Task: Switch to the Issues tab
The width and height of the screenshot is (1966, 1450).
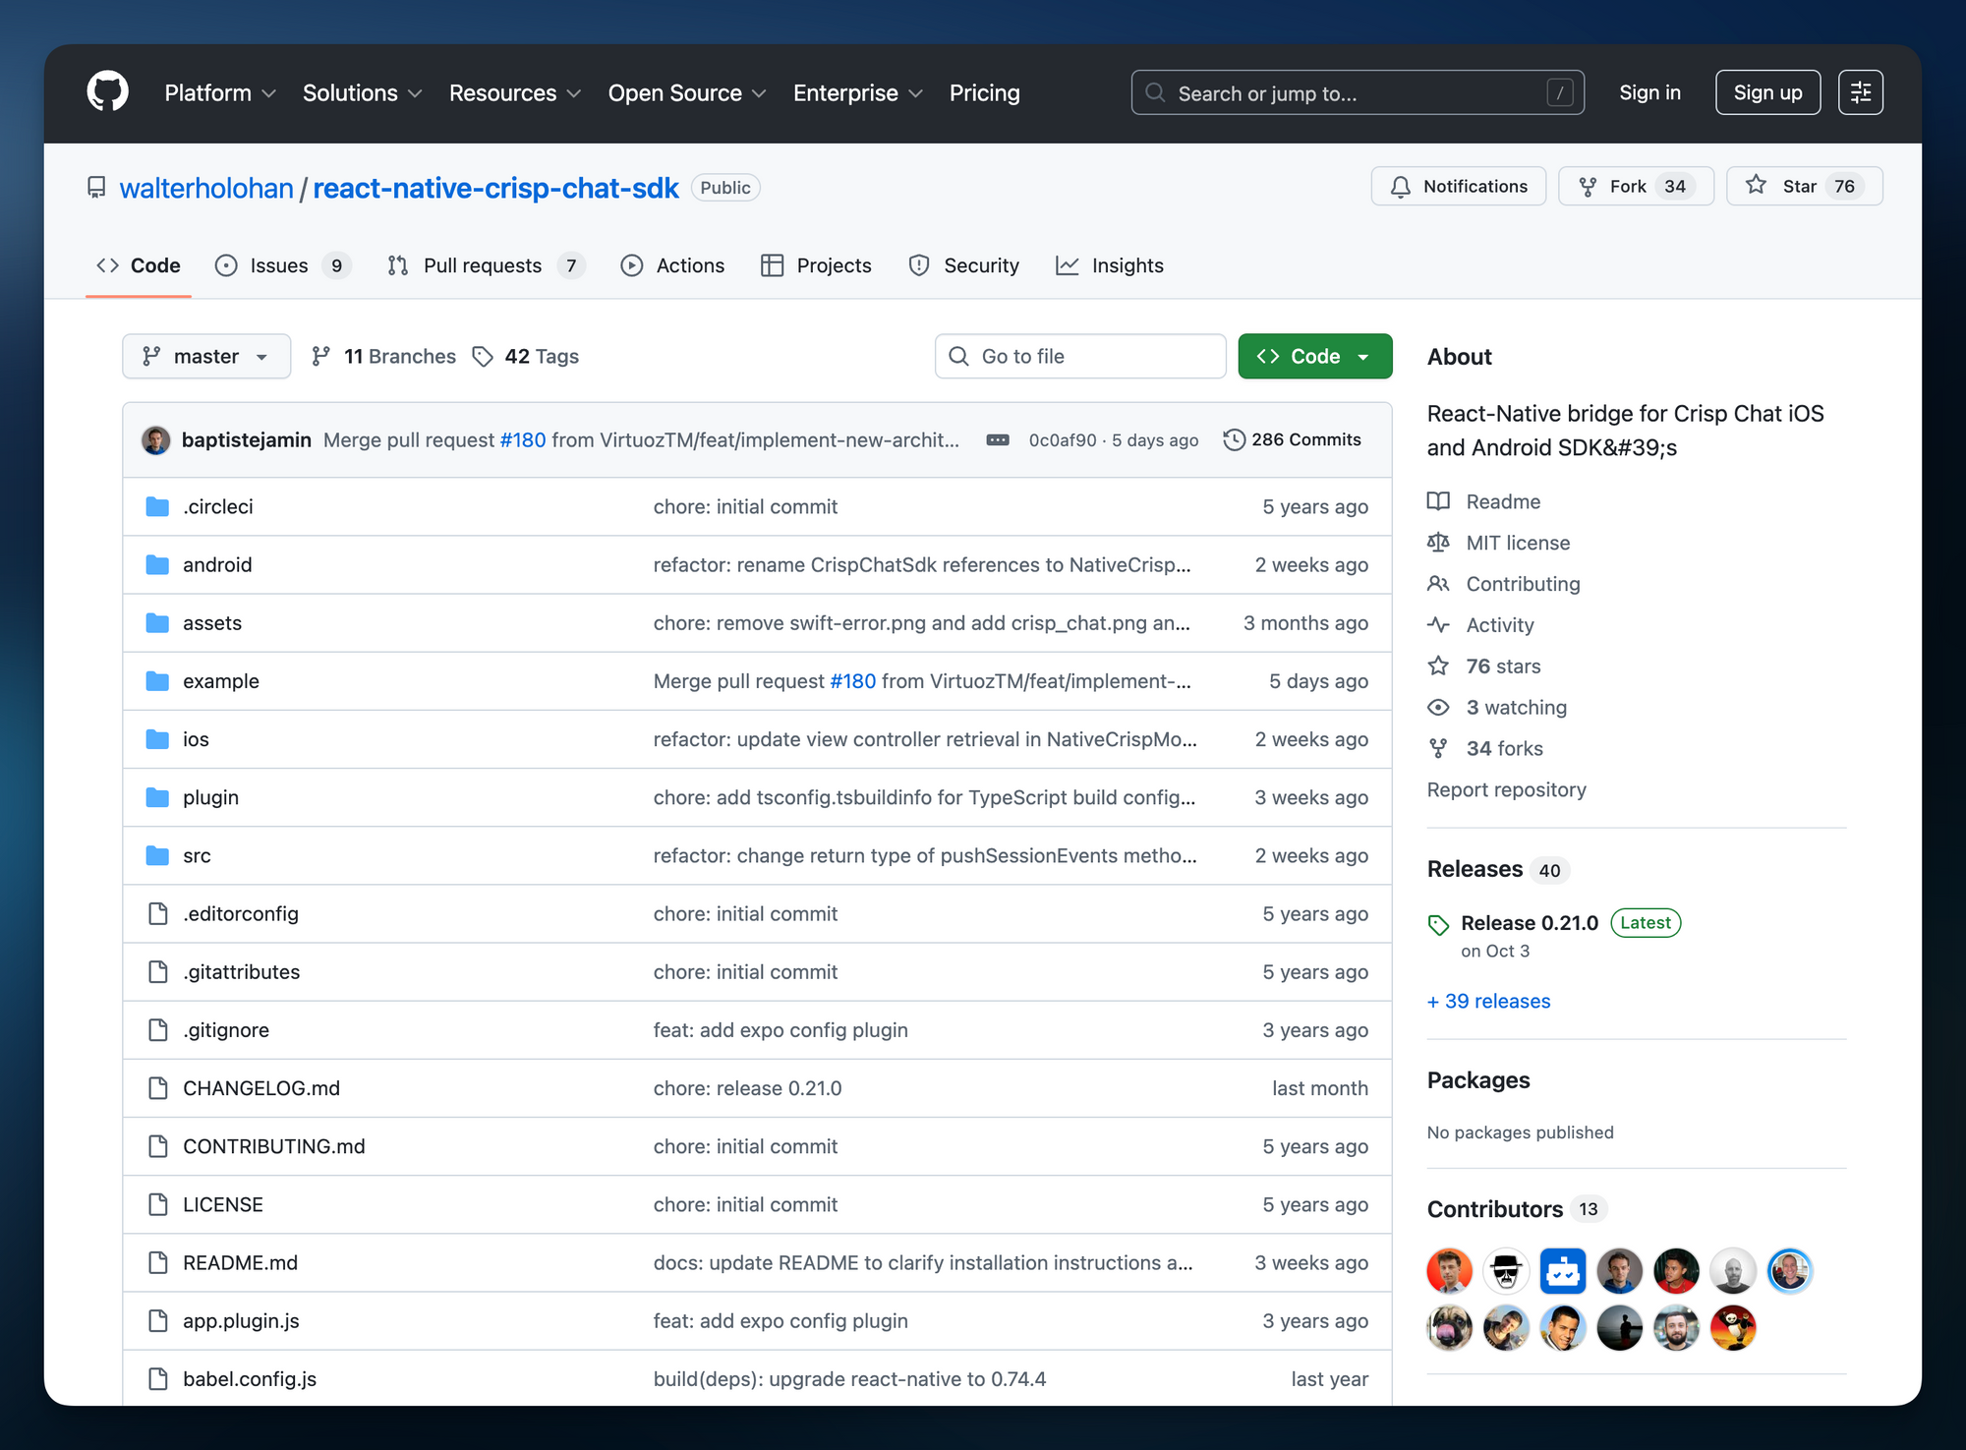Action: coord(280,264)
